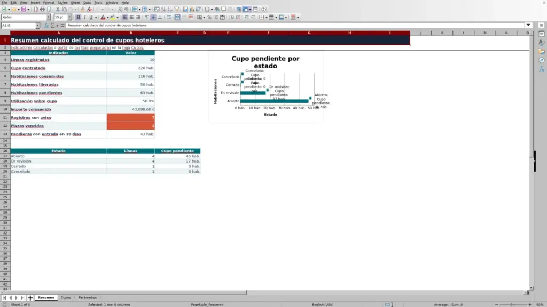Click the Align Right icon

[138, 18]
